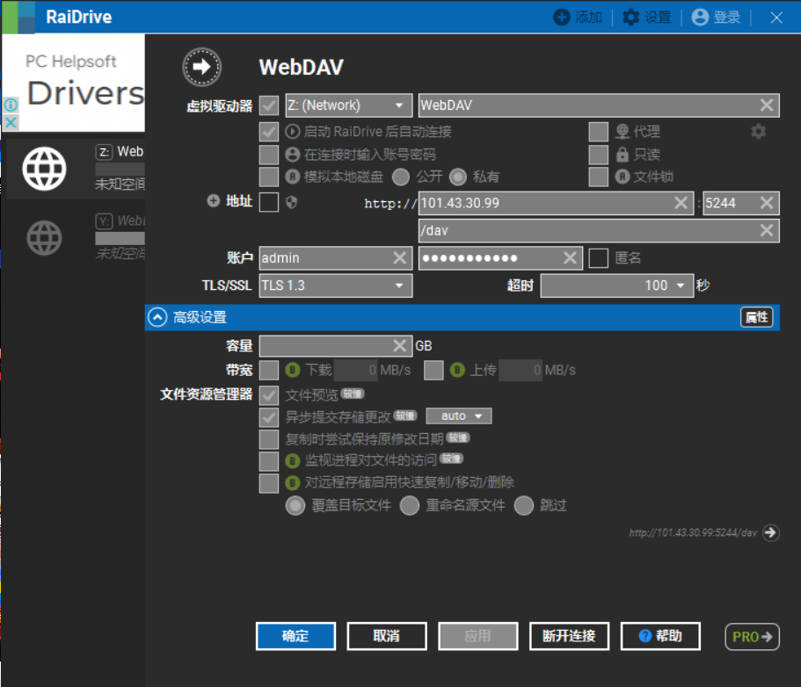
Task: Select skip (跳过) radio option
Action: click(x=524, y=506)
